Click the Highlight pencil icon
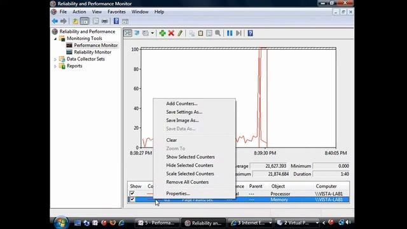The height and width of the screenshot is (229, 407). [180, 33]
